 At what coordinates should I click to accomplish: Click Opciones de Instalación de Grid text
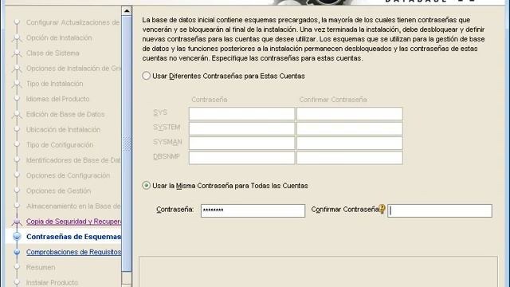pyautogui.click(x=73, y=69)
